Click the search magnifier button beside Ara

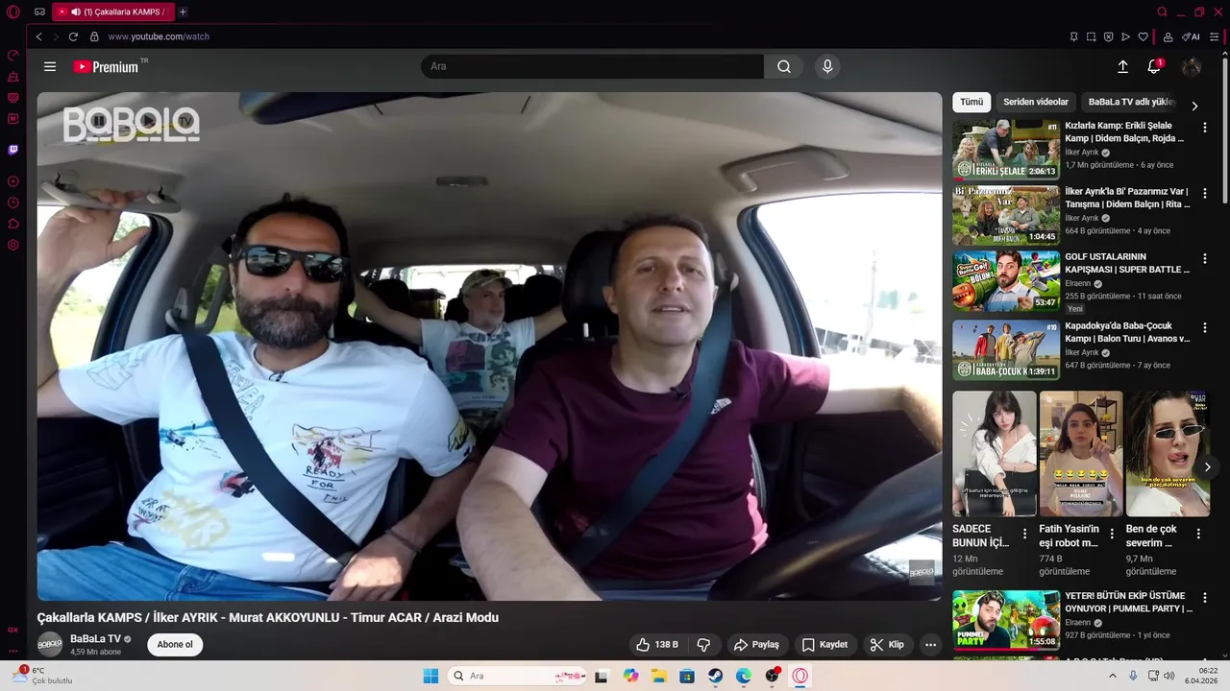tap(784, 66)
